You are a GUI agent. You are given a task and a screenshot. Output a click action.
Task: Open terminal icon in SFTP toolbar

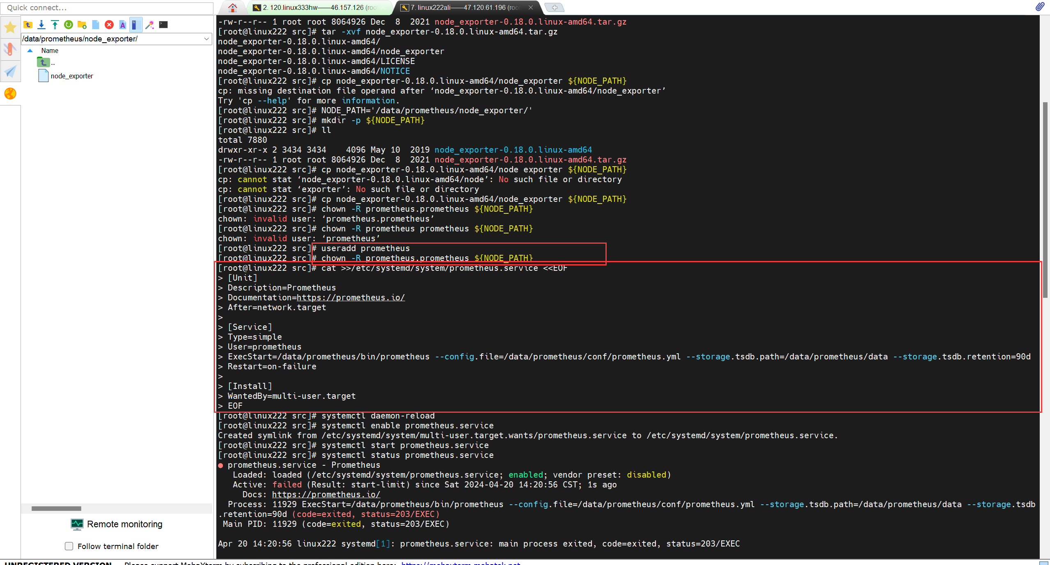[163, 25]
